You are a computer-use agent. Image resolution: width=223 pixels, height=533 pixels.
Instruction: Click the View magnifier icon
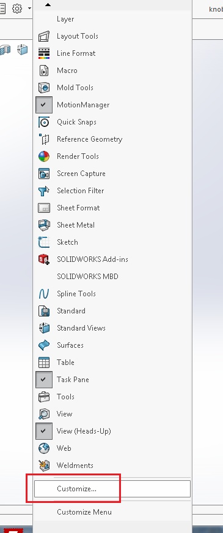[44, 413]
